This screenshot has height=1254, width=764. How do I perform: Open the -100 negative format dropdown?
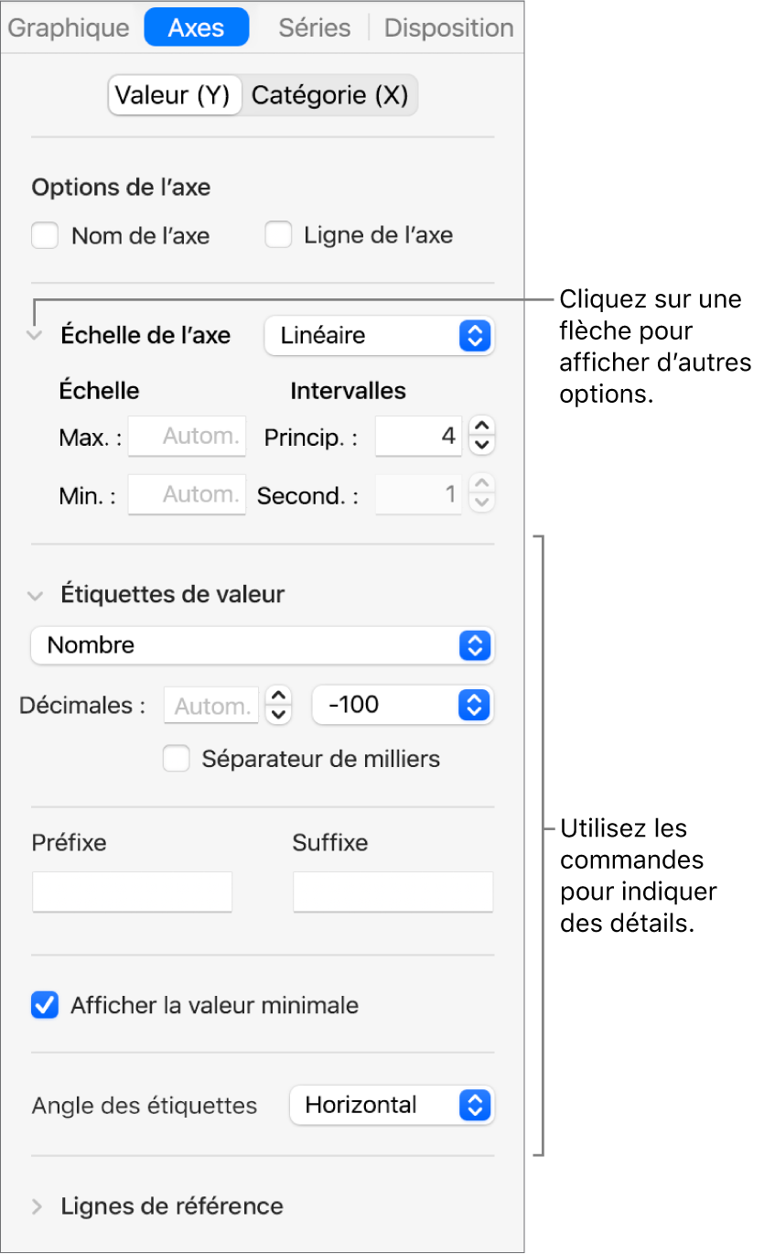[402, 705]
